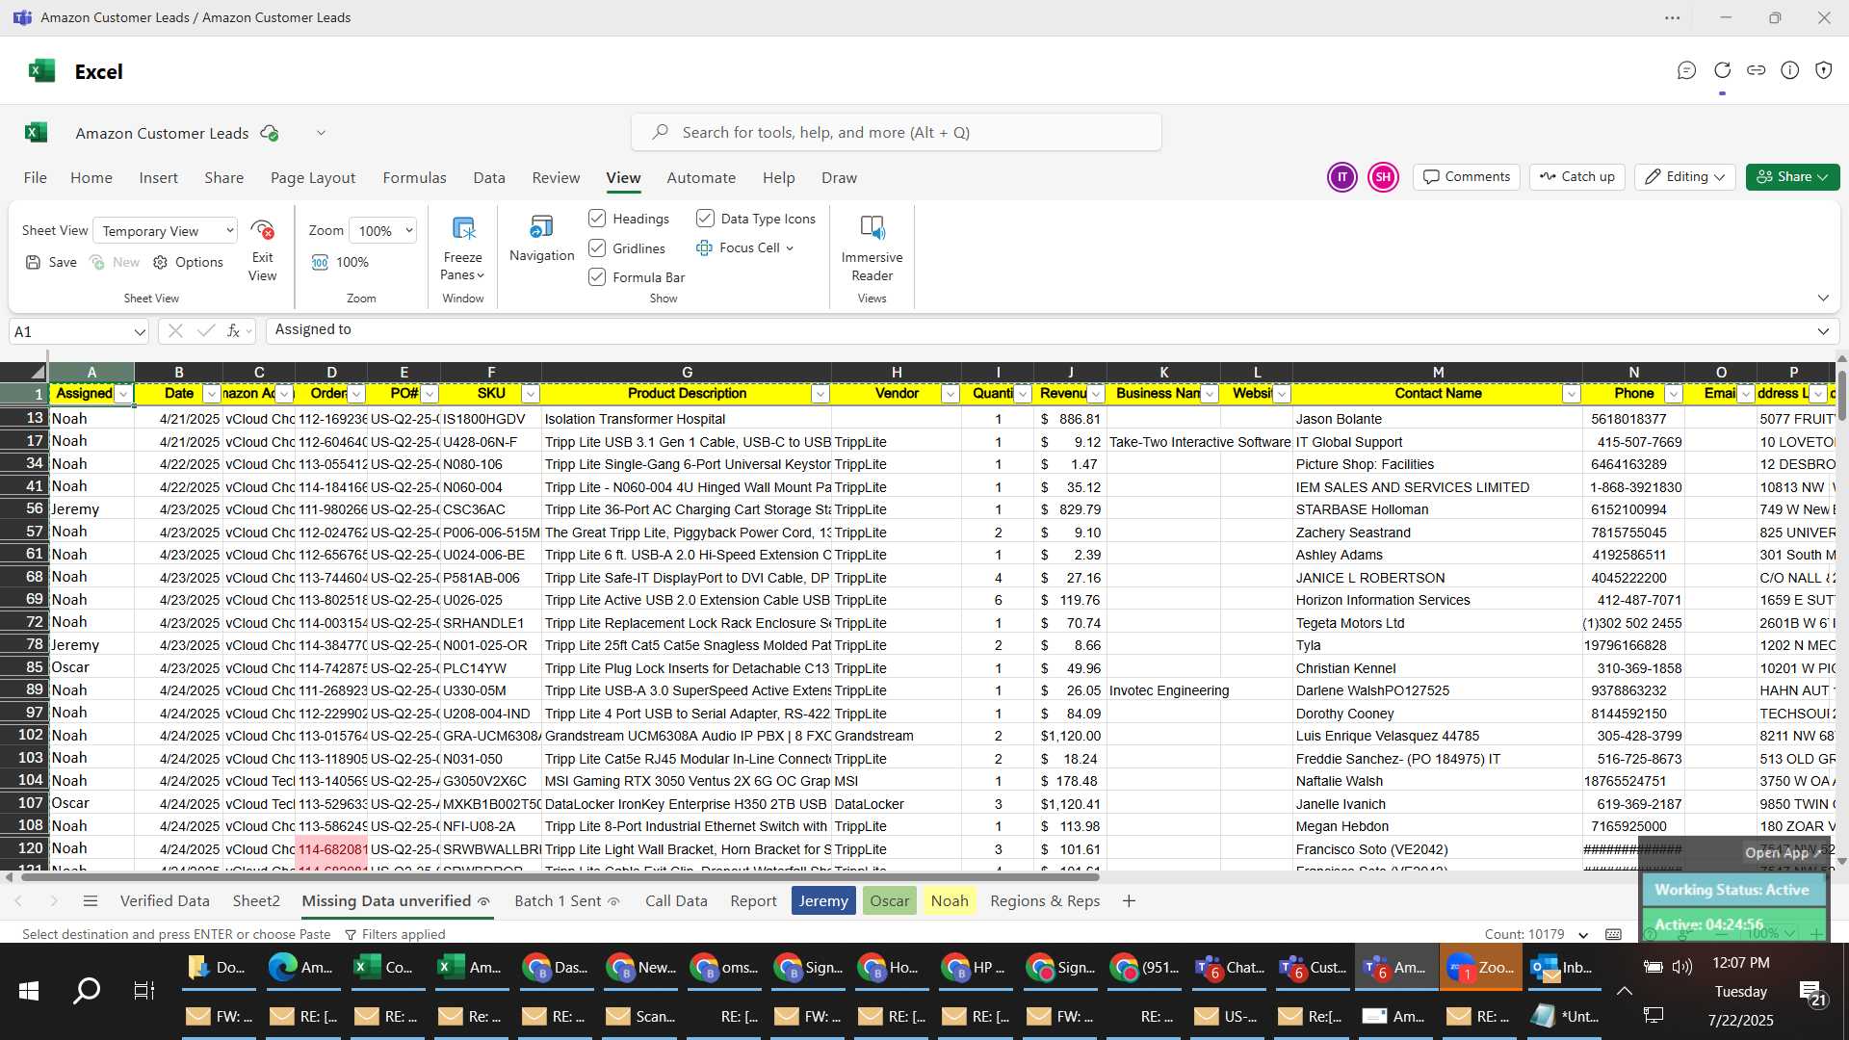Click the Freeze Panes icon
The width and height of the screenshot is (1849, 1040).
463,229
